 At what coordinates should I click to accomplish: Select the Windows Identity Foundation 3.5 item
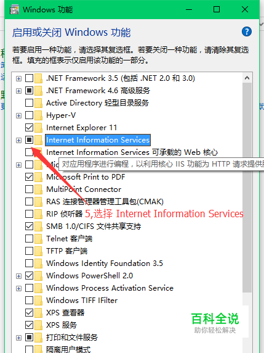coord(105,263)
